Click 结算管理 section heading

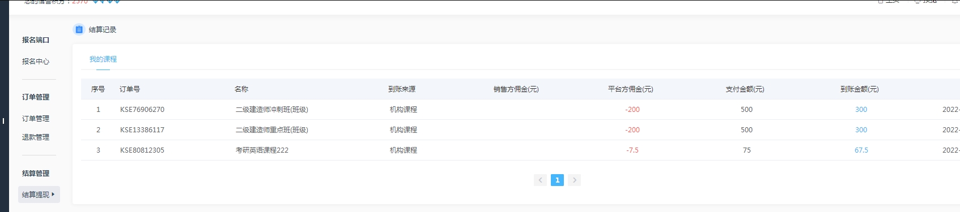[x=36, y=174]
